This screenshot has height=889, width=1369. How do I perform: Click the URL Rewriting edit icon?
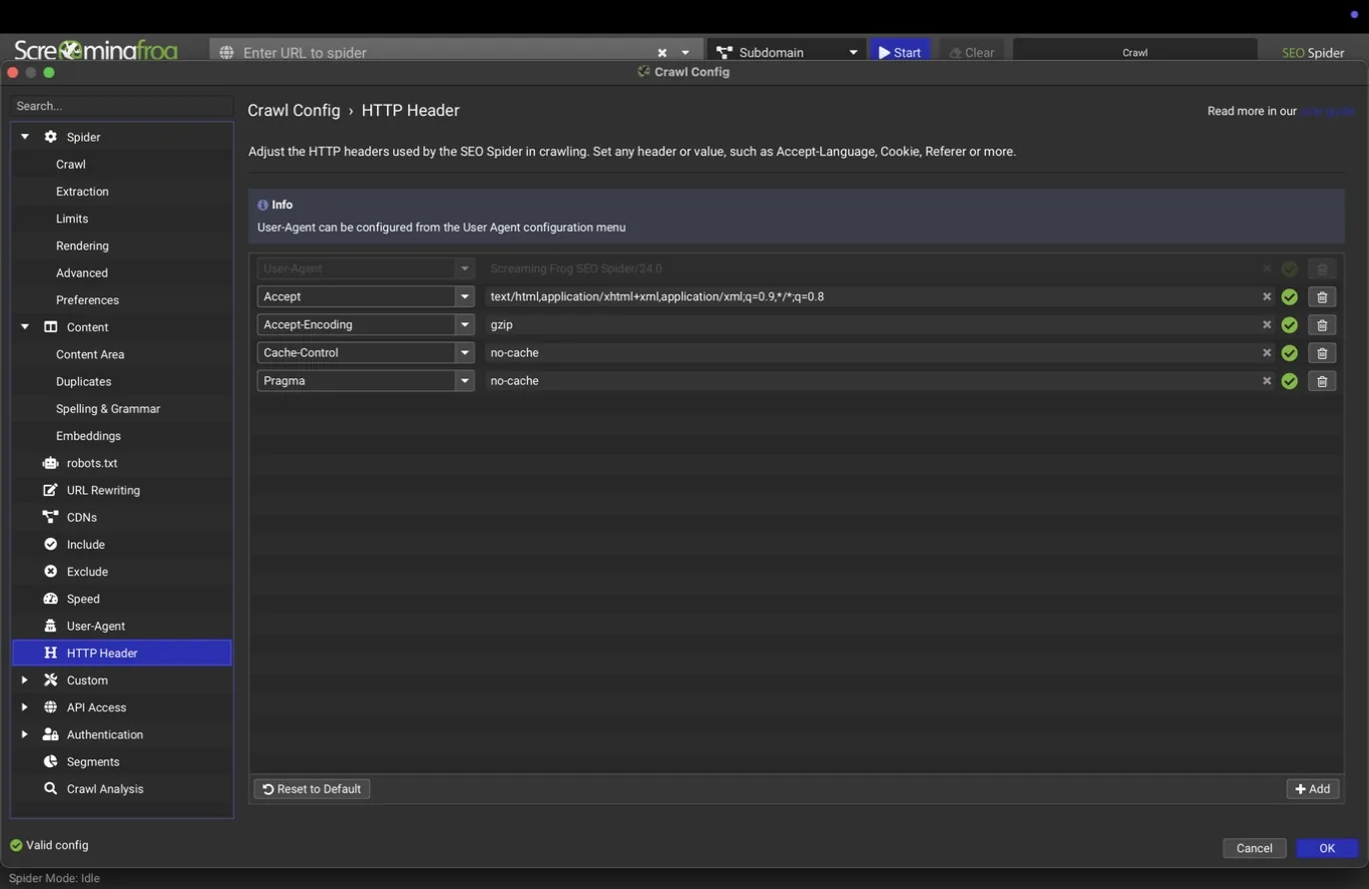51,490
